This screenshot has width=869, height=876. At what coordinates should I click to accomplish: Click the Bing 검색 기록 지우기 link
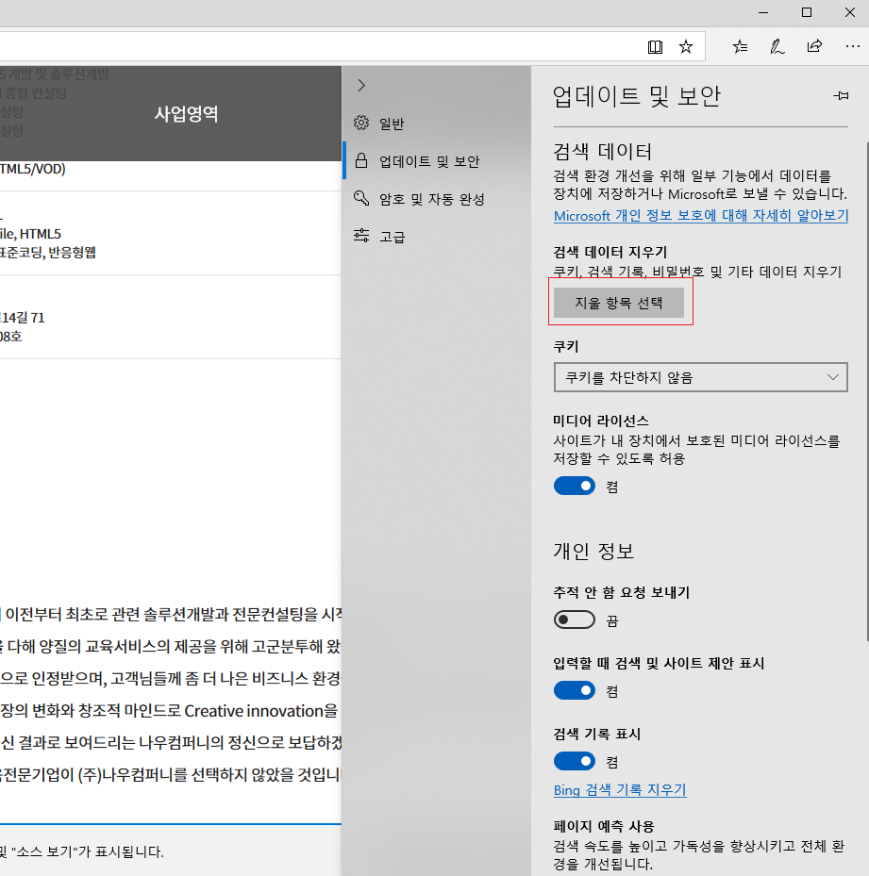coord(620,790)
